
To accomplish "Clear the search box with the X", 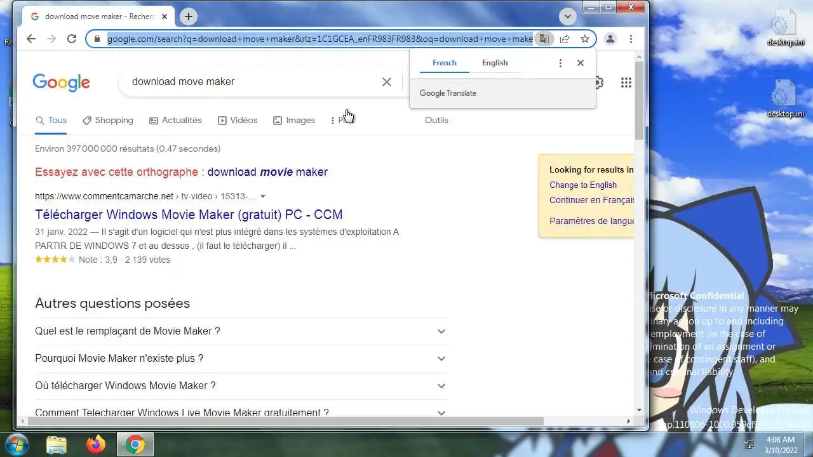I will pyautogui.click(x=386, y=82).
